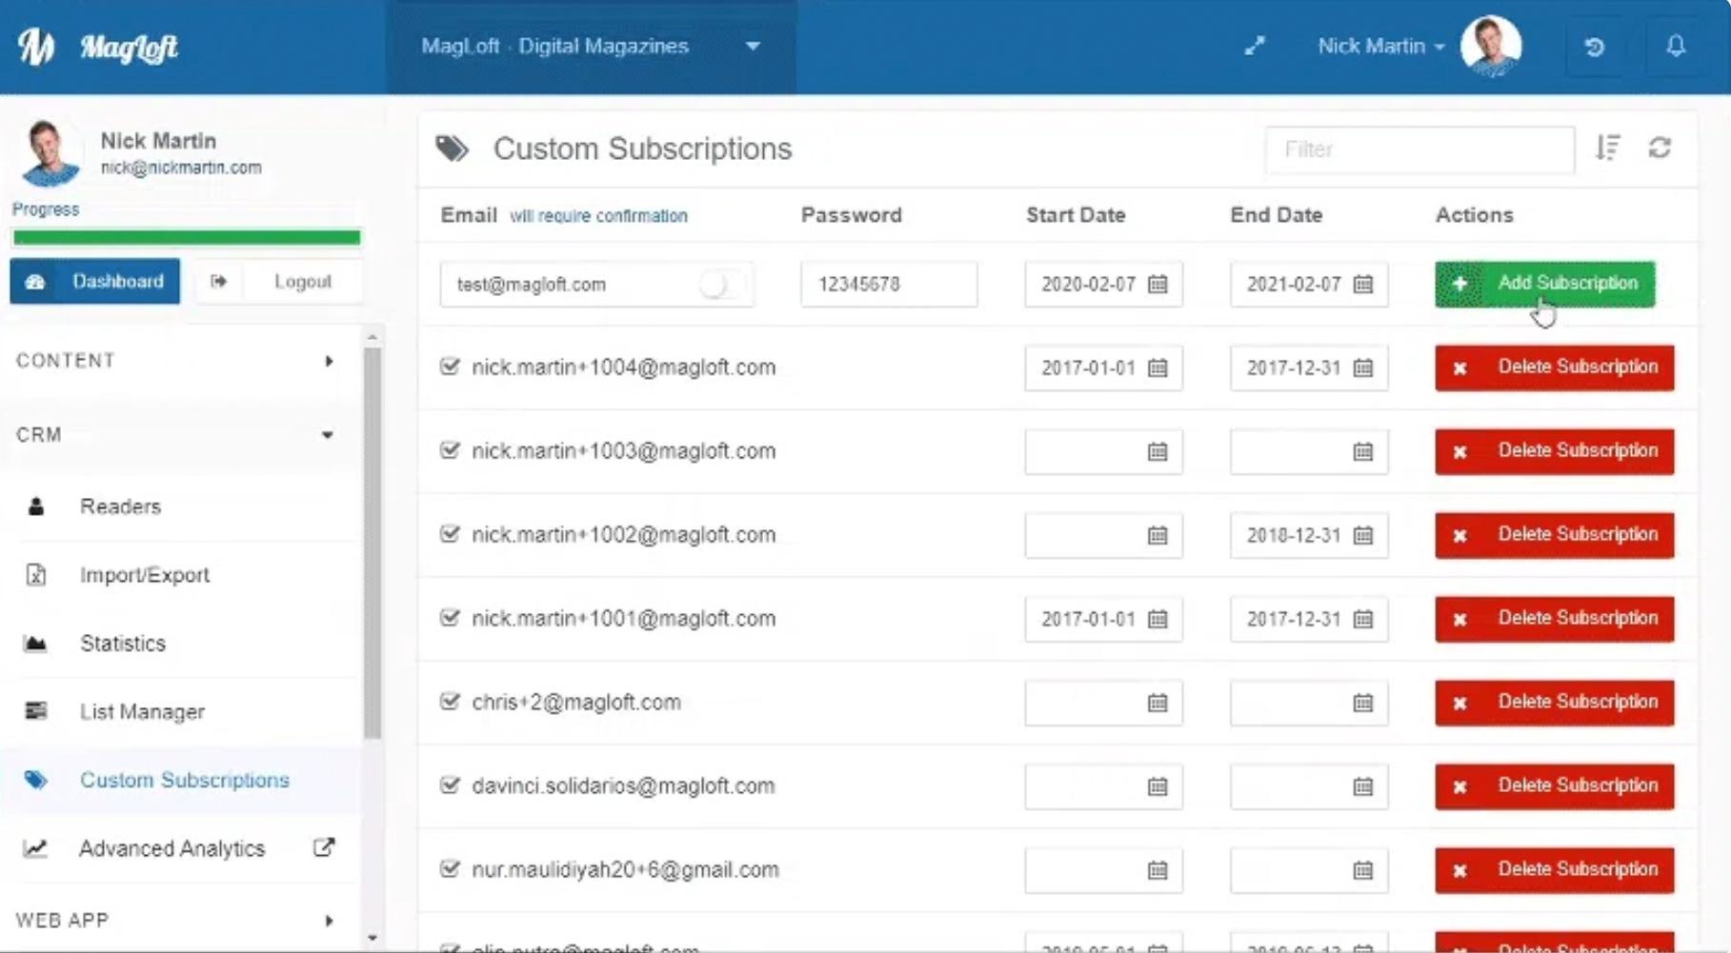Click the green Progress bar
This screenshot has width=1731, height=953.
187,237
